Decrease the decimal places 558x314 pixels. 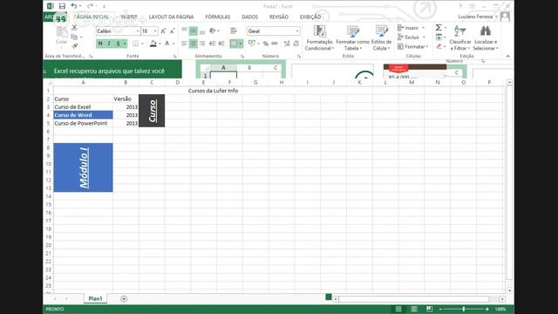tap(296, 44)
